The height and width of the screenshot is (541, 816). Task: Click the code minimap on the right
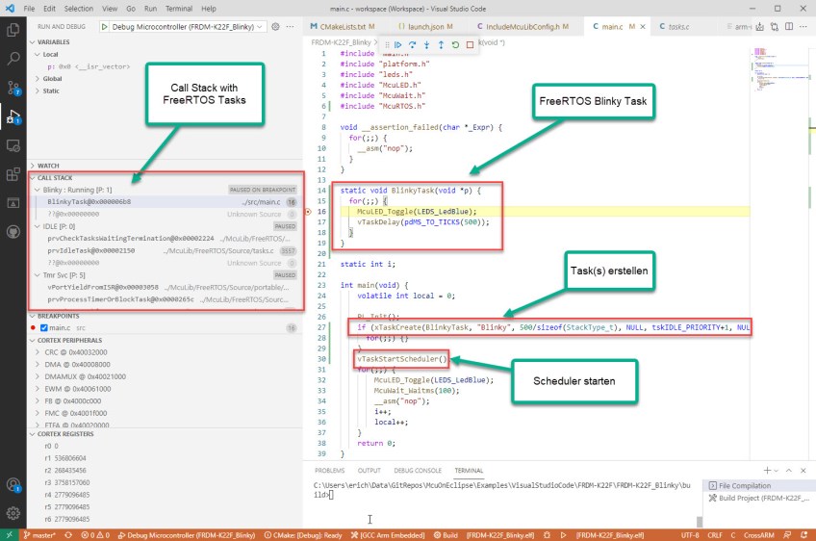[x=765, y=67]
